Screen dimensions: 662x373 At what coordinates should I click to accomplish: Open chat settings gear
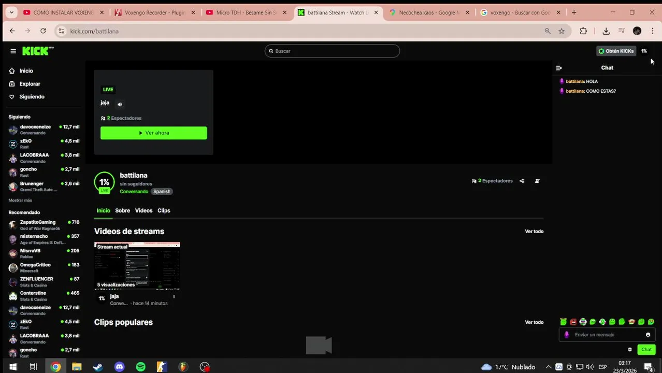630,350
